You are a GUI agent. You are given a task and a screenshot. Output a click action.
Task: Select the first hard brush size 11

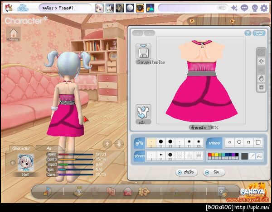click(161, 143)
